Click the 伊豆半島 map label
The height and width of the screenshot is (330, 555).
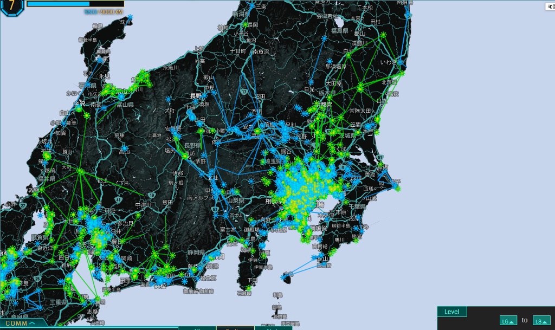click(263, 267)
